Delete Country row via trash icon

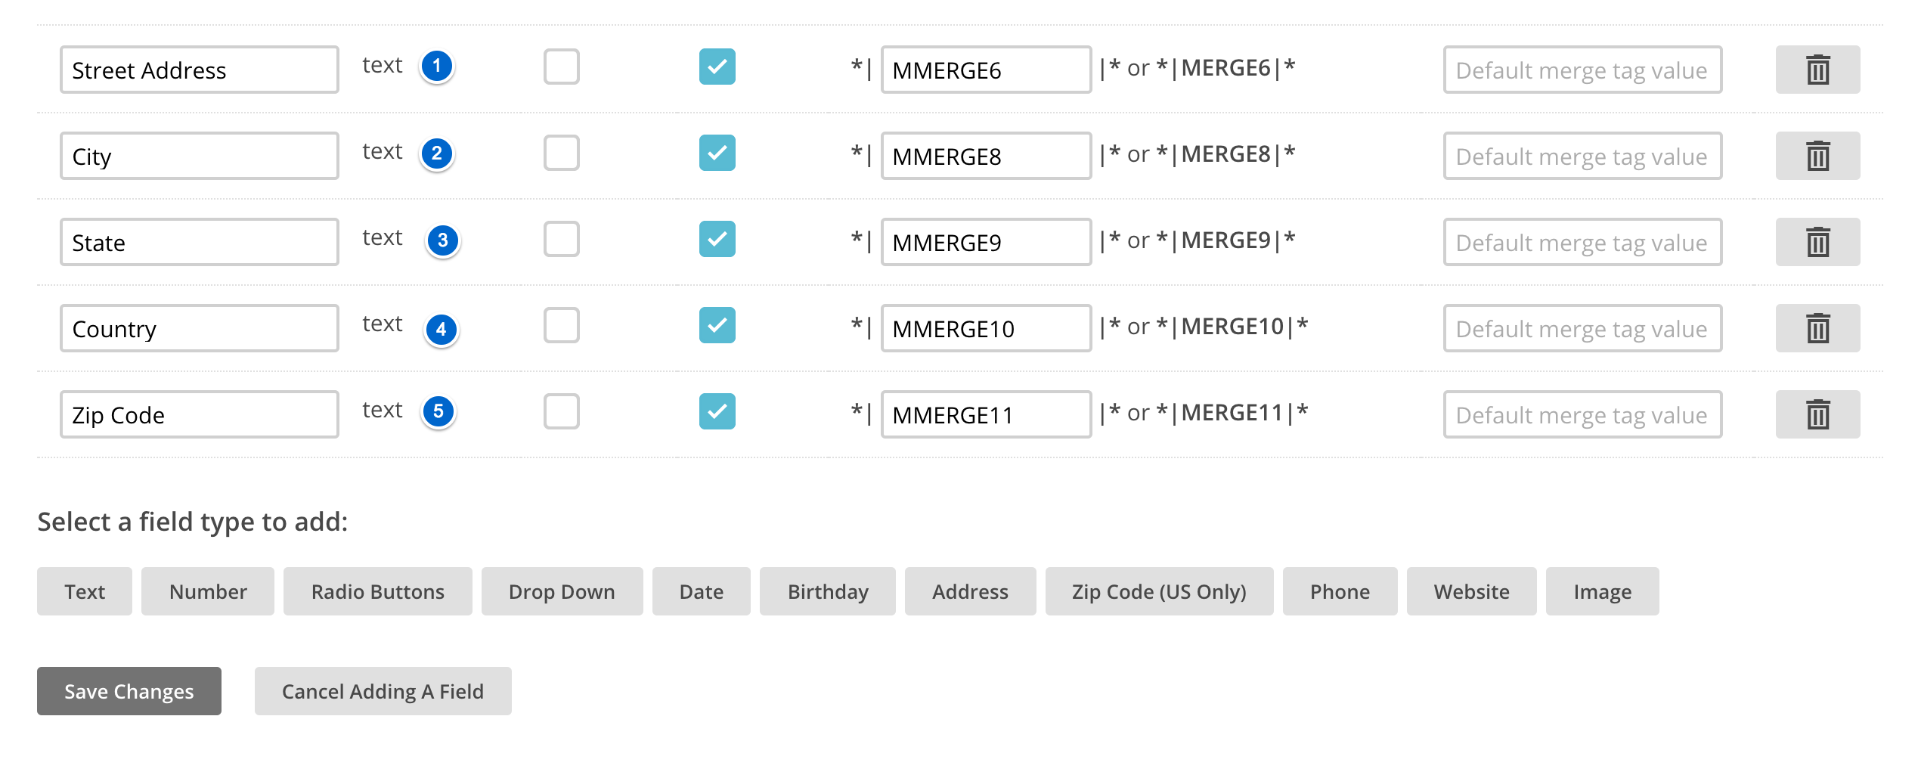click(x=1817, y=328)
